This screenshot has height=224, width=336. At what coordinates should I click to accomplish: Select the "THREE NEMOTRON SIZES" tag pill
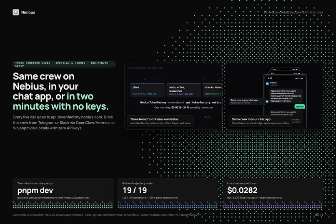[64, 64]
